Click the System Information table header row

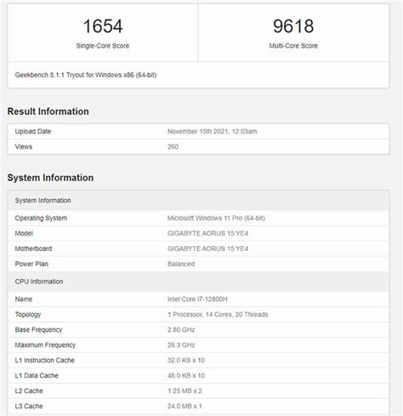[198, 201]
